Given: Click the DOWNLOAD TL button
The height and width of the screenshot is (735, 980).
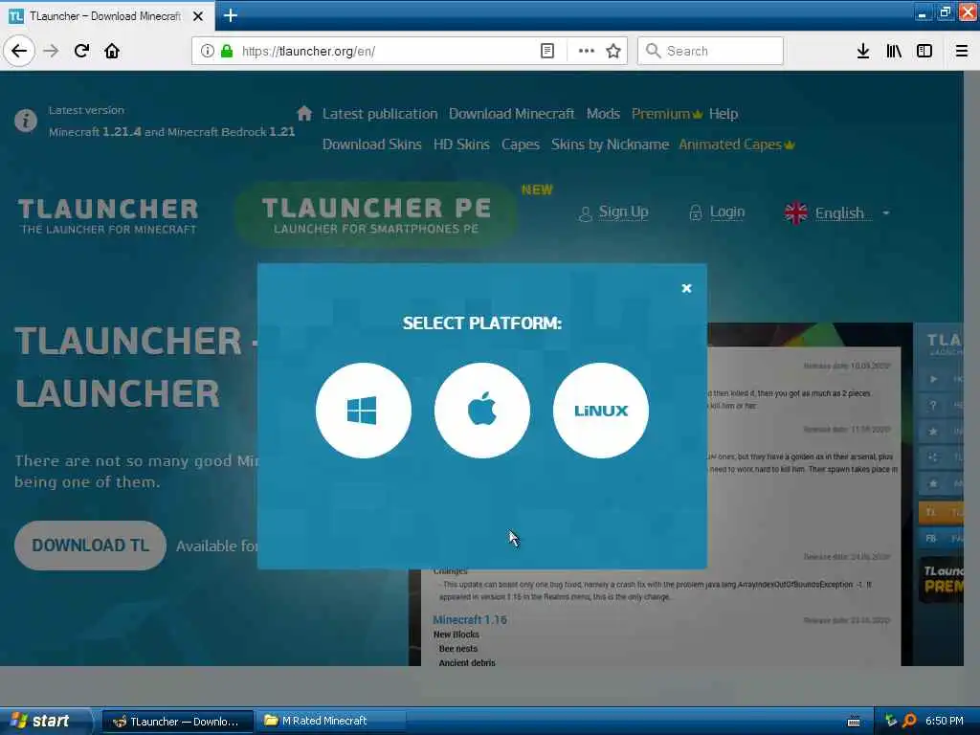Looking at the screenshot, I should [91, 545].
